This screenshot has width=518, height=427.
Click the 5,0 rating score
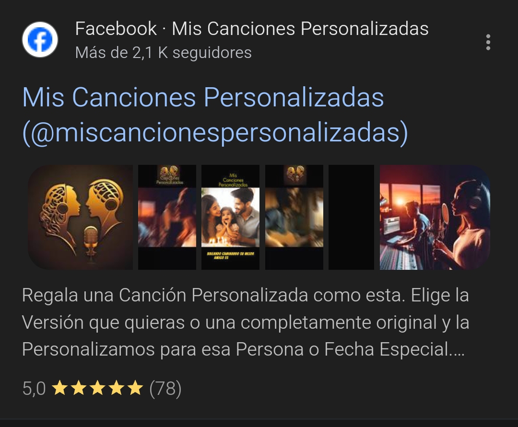pos(34,388)
